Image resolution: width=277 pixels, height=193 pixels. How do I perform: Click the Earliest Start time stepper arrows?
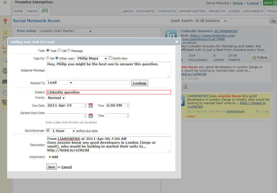128,116
